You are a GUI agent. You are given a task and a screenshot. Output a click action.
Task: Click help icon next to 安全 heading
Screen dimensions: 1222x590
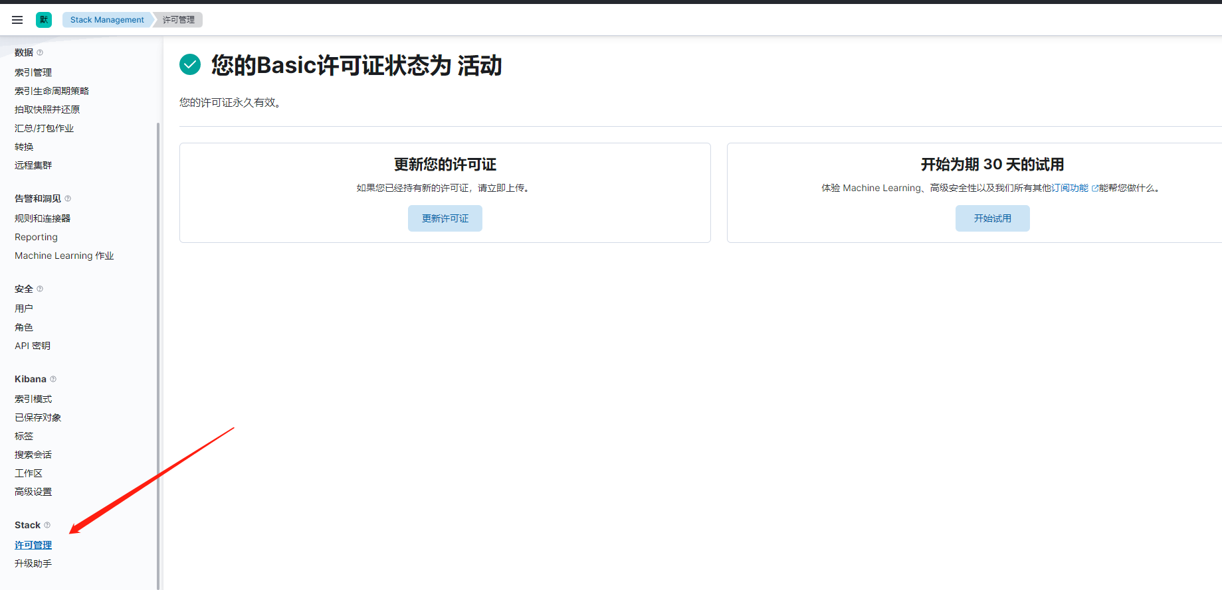[40, 289]
